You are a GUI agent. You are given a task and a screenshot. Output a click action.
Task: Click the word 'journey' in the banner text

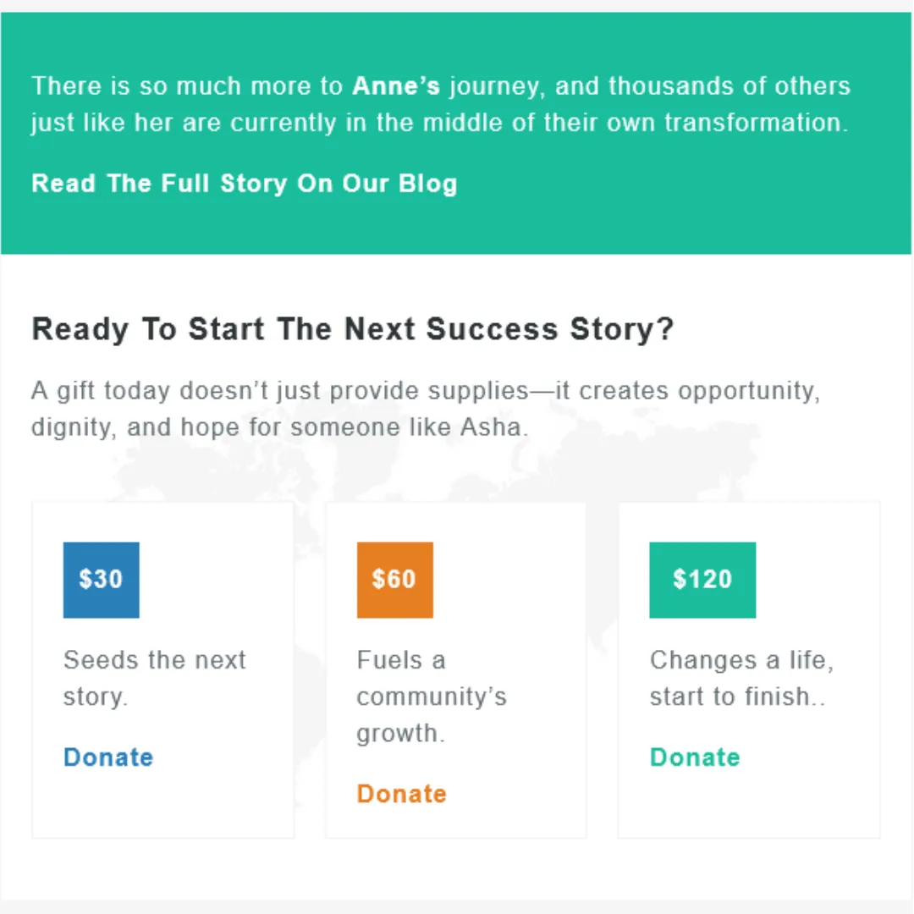494,87
